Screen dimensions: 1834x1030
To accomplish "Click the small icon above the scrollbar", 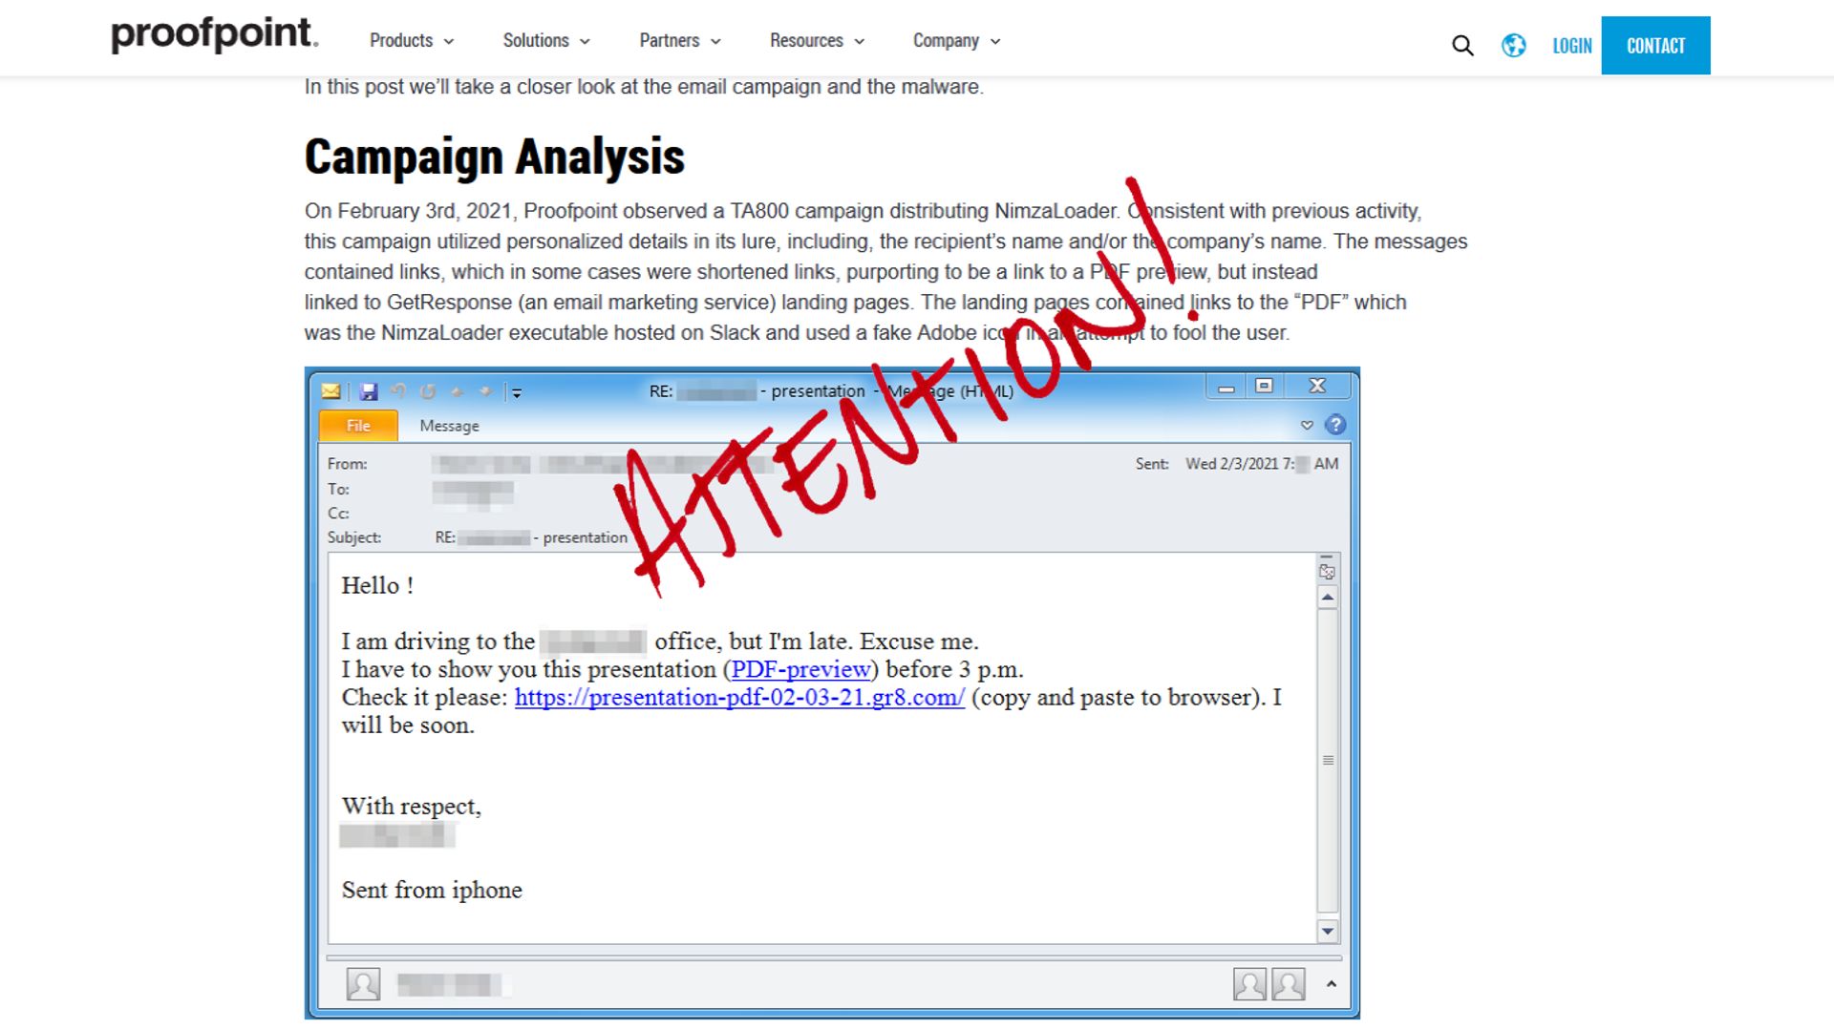I will pos(1327,571).
